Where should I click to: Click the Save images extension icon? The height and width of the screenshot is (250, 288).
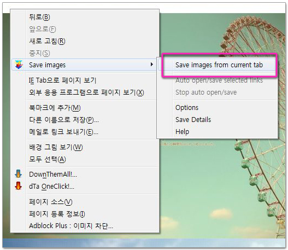tap(19, 65)
